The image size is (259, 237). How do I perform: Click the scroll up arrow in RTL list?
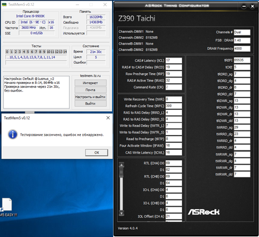[122, 165]
